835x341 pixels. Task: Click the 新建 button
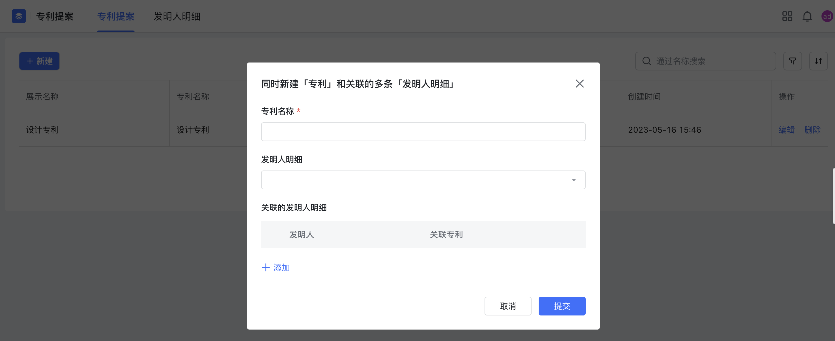39,61
